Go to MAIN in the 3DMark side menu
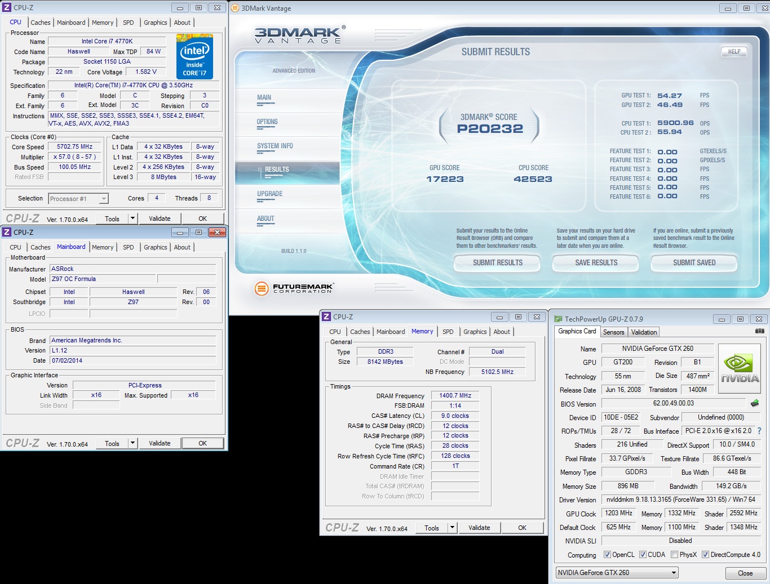The image size is (770, 584). click(x=264, y=97)
